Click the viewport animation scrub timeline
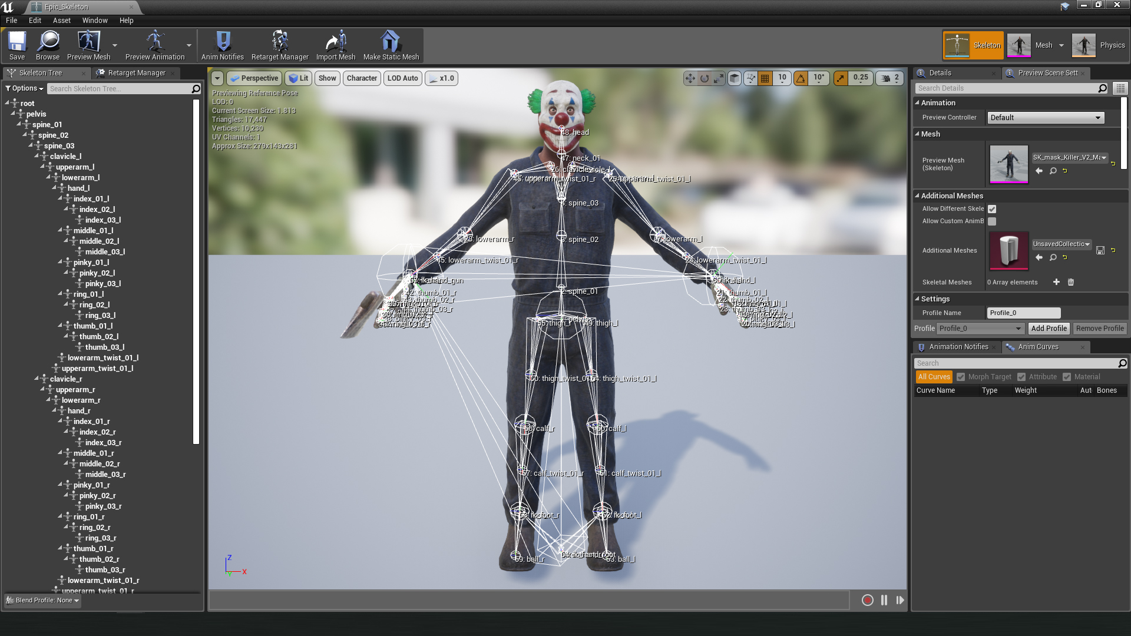 pyautogui.click(x=529, y=600)
